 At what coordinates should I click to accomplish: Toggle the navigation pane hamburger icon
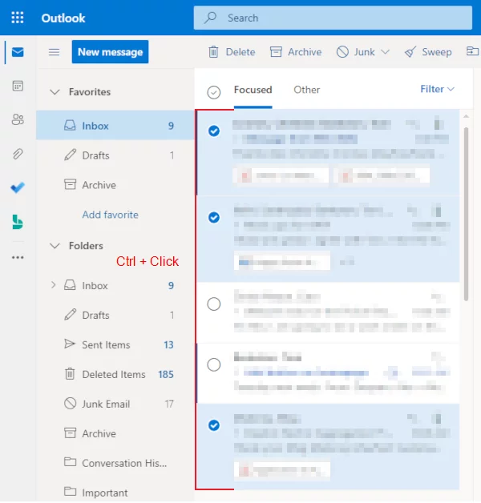(x=54, y=52)
